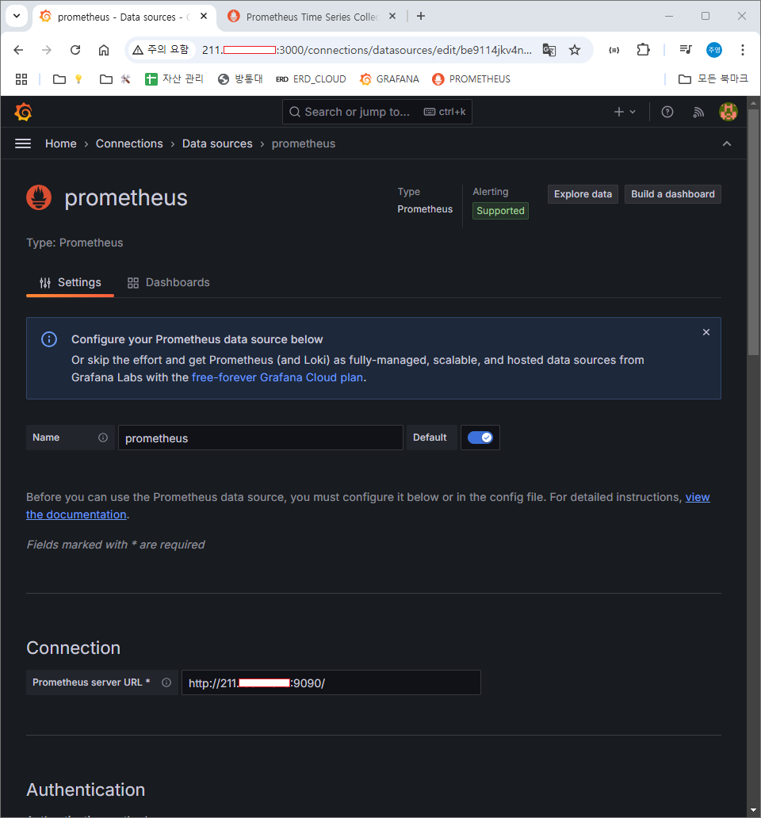Click the Name field info icon
Image resolution: width=761 pixels, height=818 pixels.
pyautogui.click(x=103, y=438)
